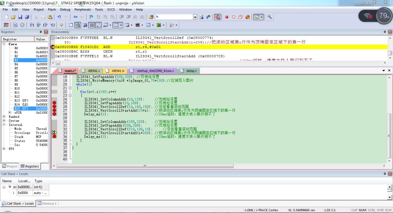Switch to the ili9341.c tab
Viewport: 393px width, 213px height.
click(91, 71)
